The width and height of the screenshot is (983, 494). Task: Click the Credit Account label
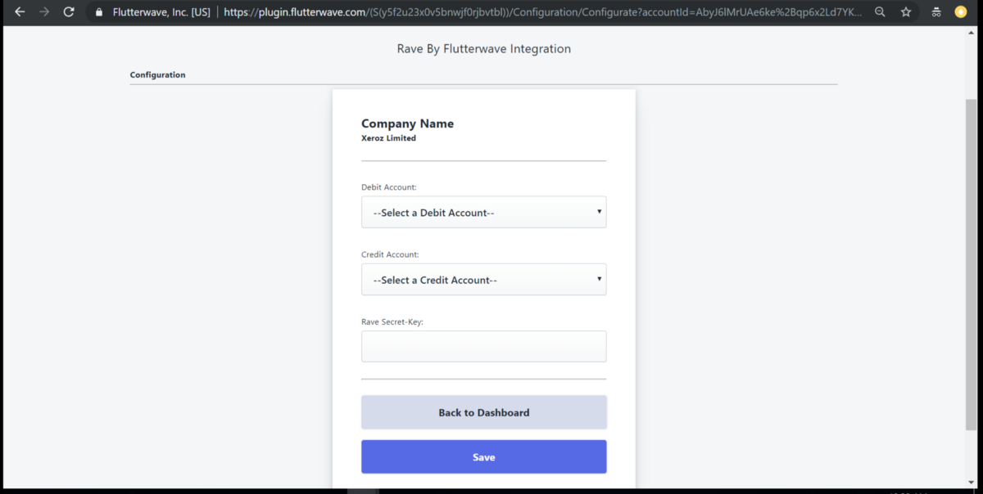coord(390,254)
